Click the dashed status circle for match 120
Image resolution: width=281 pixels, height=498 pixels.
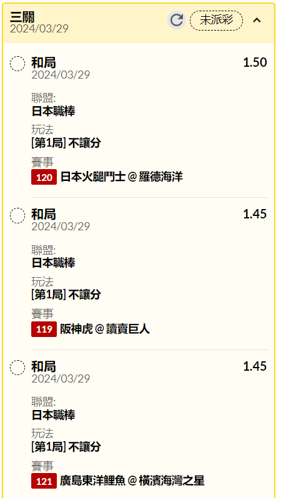pyautogui.click(x=17, y=64)
